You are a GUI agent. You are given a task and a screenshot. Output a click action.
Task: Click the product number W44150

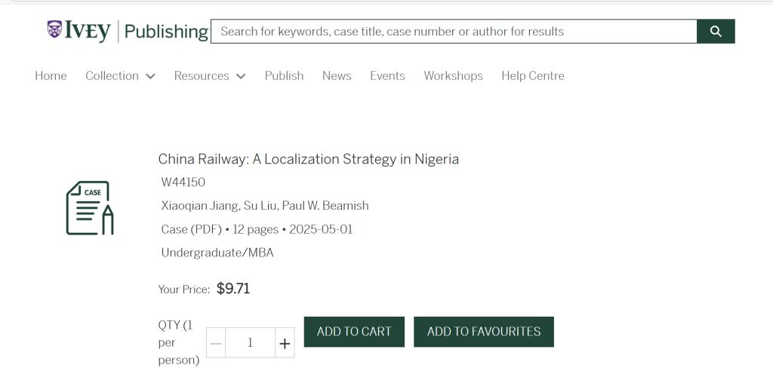pos(183,182)
